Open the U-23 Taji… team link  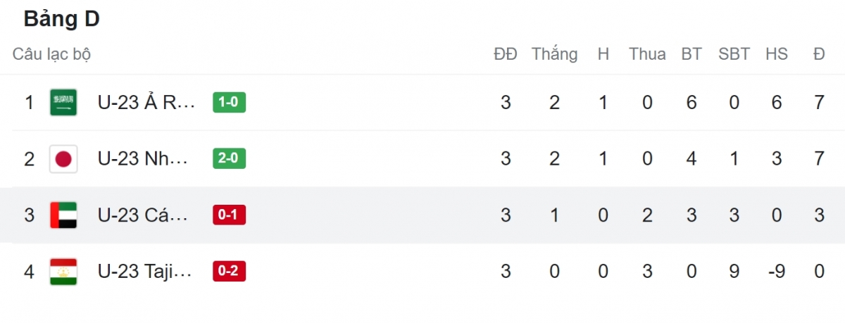click(x=145, y=272)
